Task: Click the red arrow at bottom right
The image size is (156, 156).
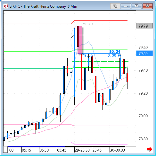Action: point(150,149)
